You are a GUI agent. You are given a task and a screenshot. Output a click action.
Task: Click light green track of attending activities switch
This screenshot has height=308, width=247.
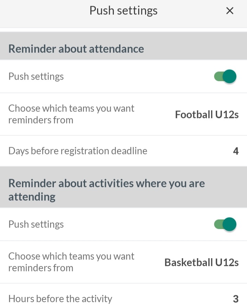pos(218,224)
